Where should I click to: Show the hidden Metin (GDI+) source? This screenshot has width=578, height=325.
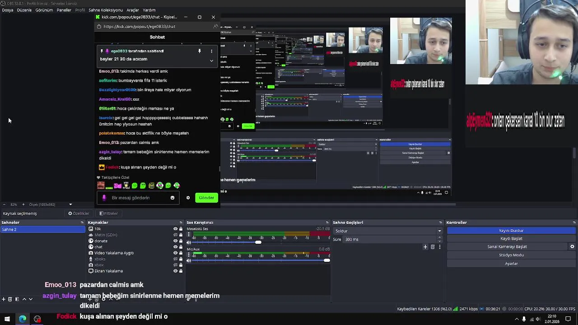click(x=175, y=235)
